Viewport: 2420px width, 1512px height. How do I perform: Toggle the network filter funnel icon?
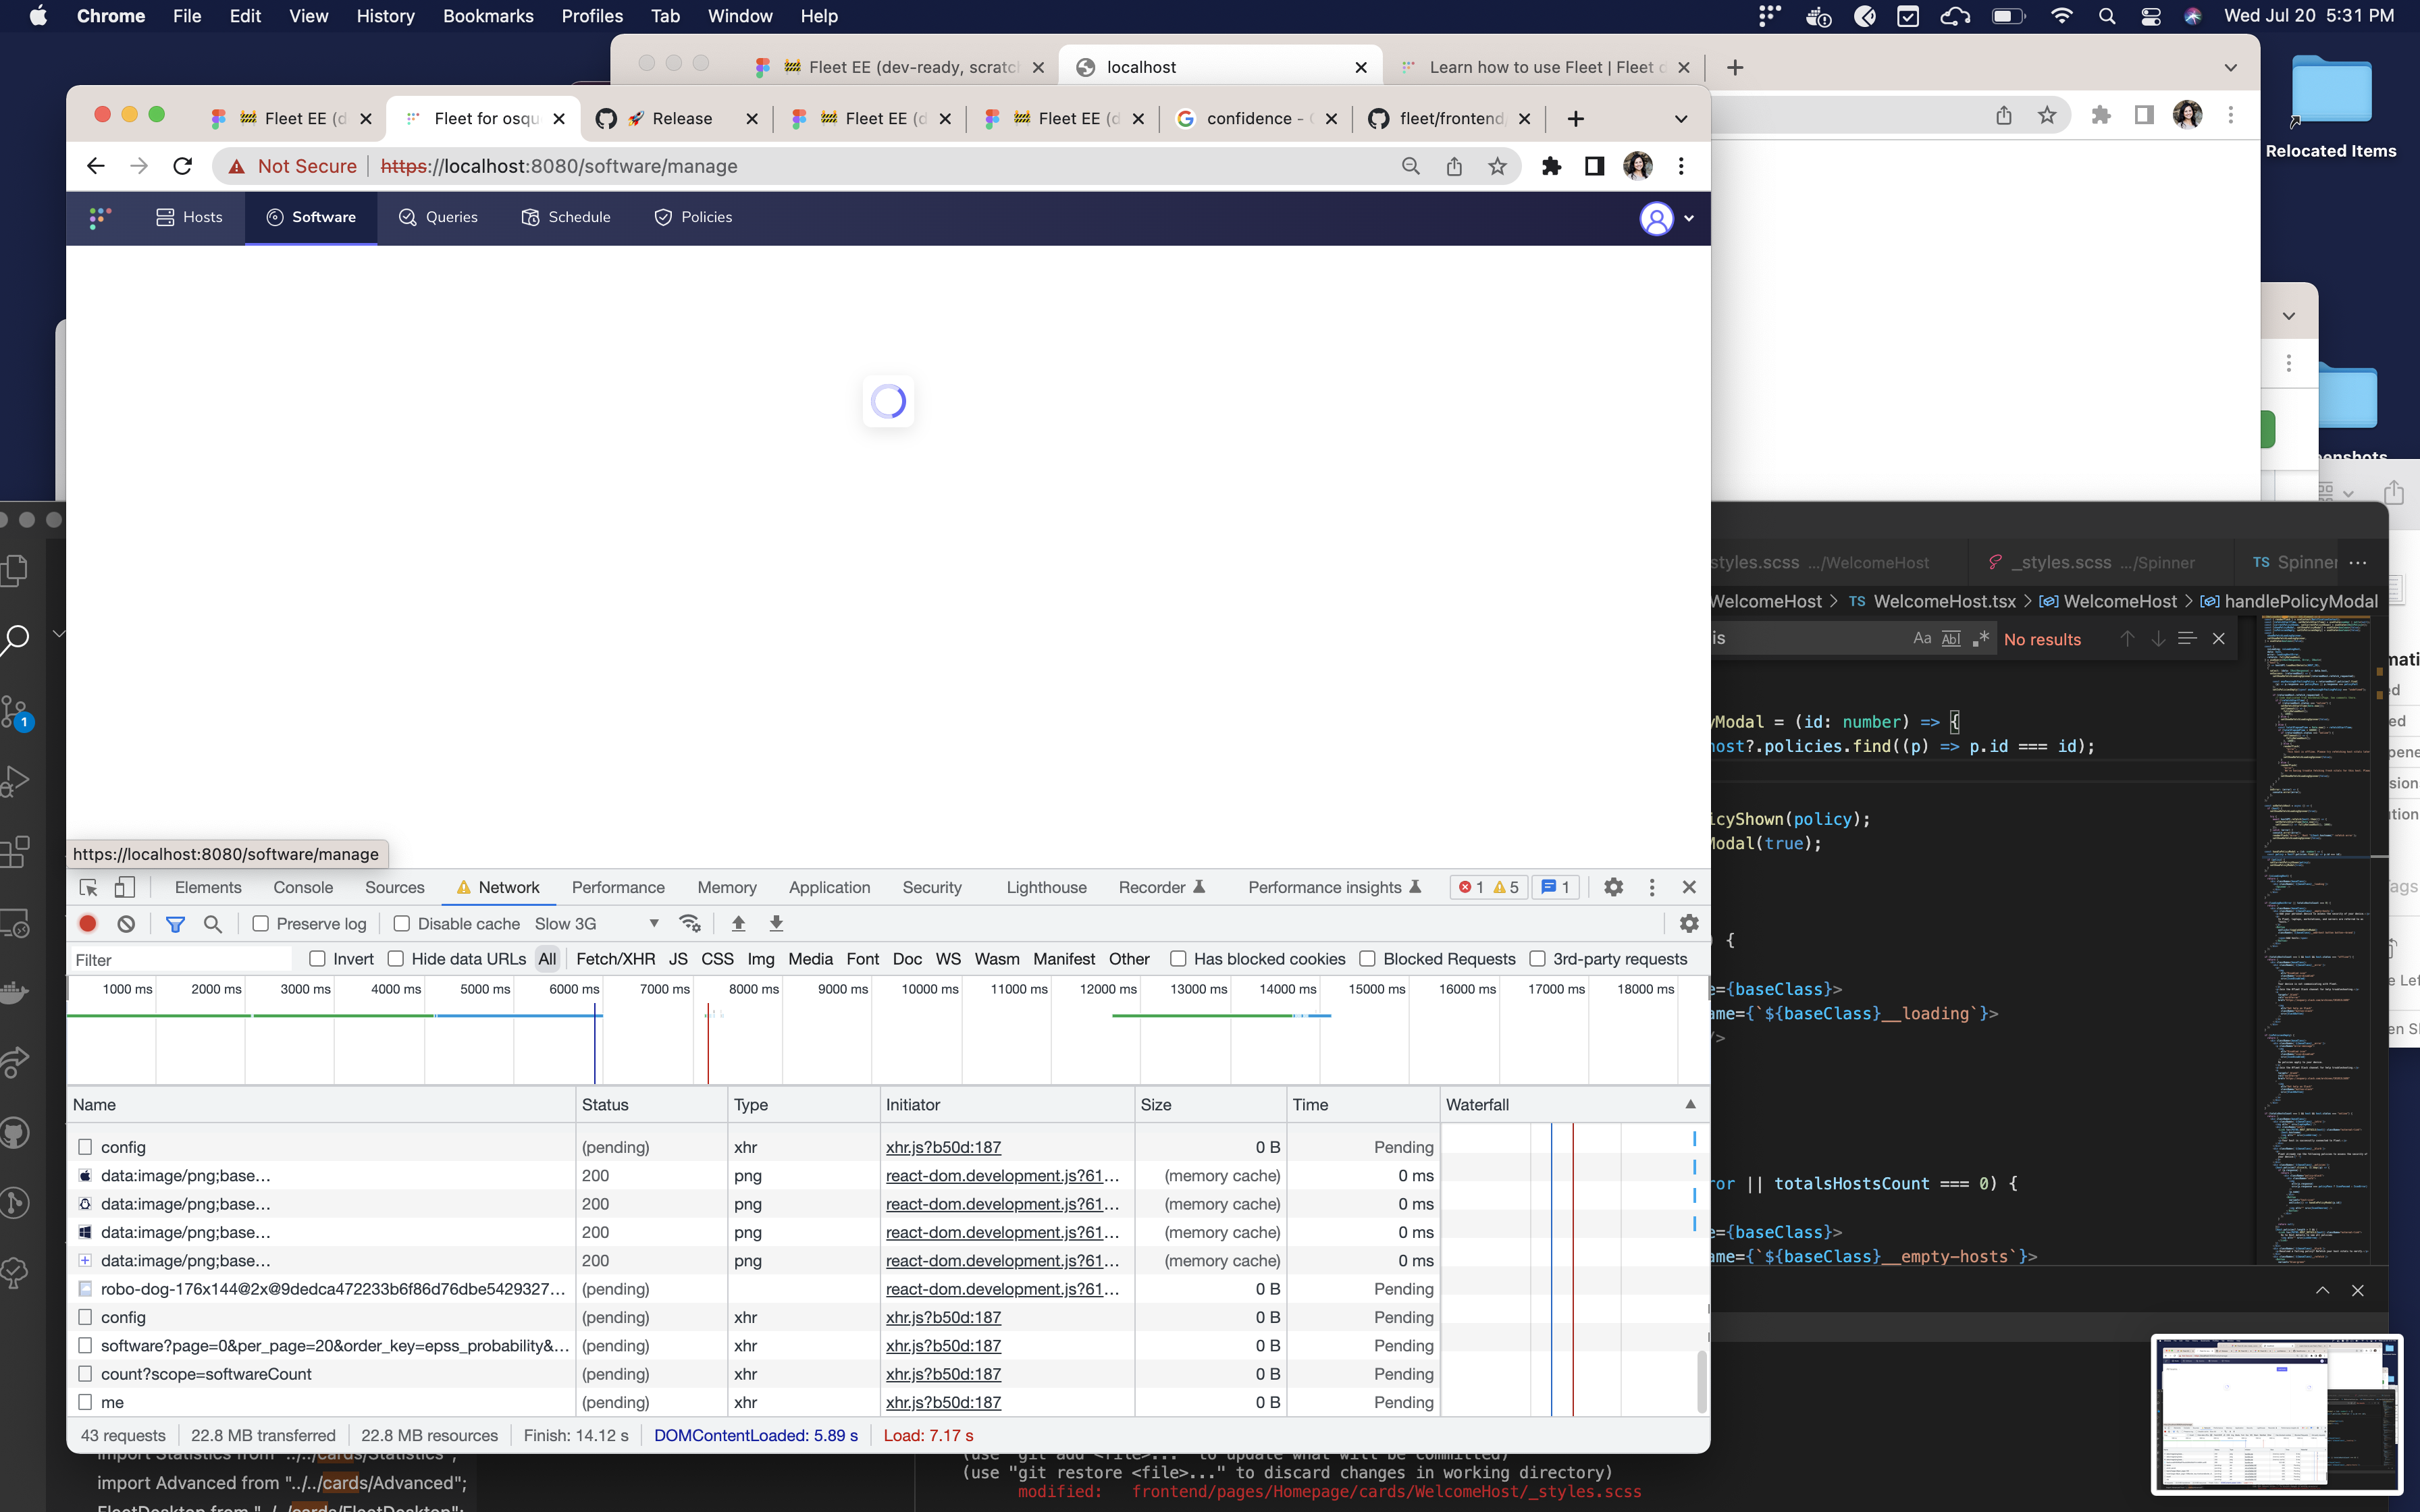point(175,923)
